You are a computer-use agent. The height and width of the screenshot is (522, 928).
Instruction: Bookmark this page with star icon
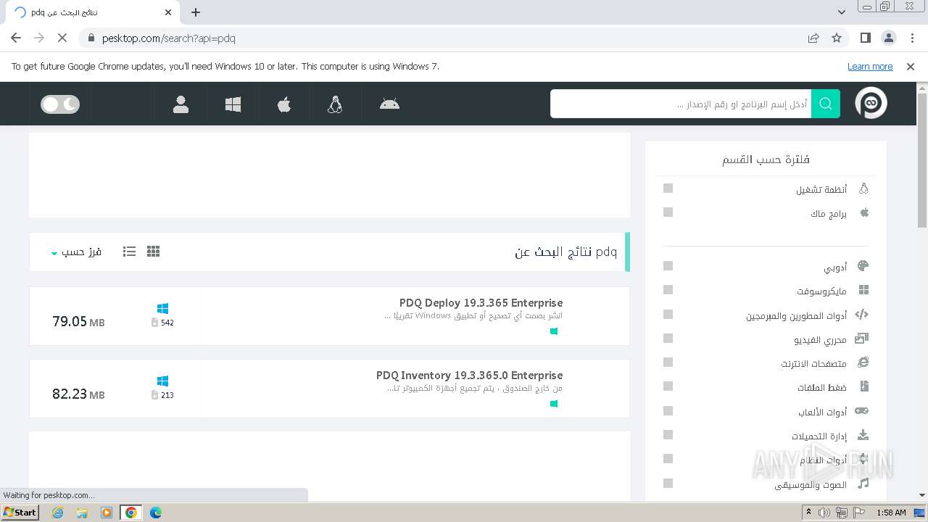coord(837,38)
